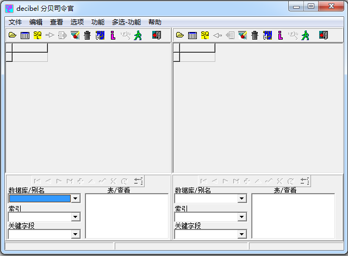Image resolution: width=348 pixels, height=256 pixels.
Task: Click green running man icon in left pane
Action: 138,35
